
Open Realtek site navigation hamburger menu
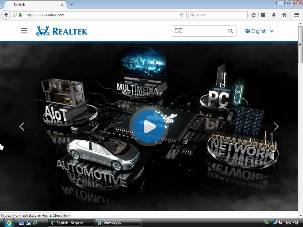click(x=24, y=31)
